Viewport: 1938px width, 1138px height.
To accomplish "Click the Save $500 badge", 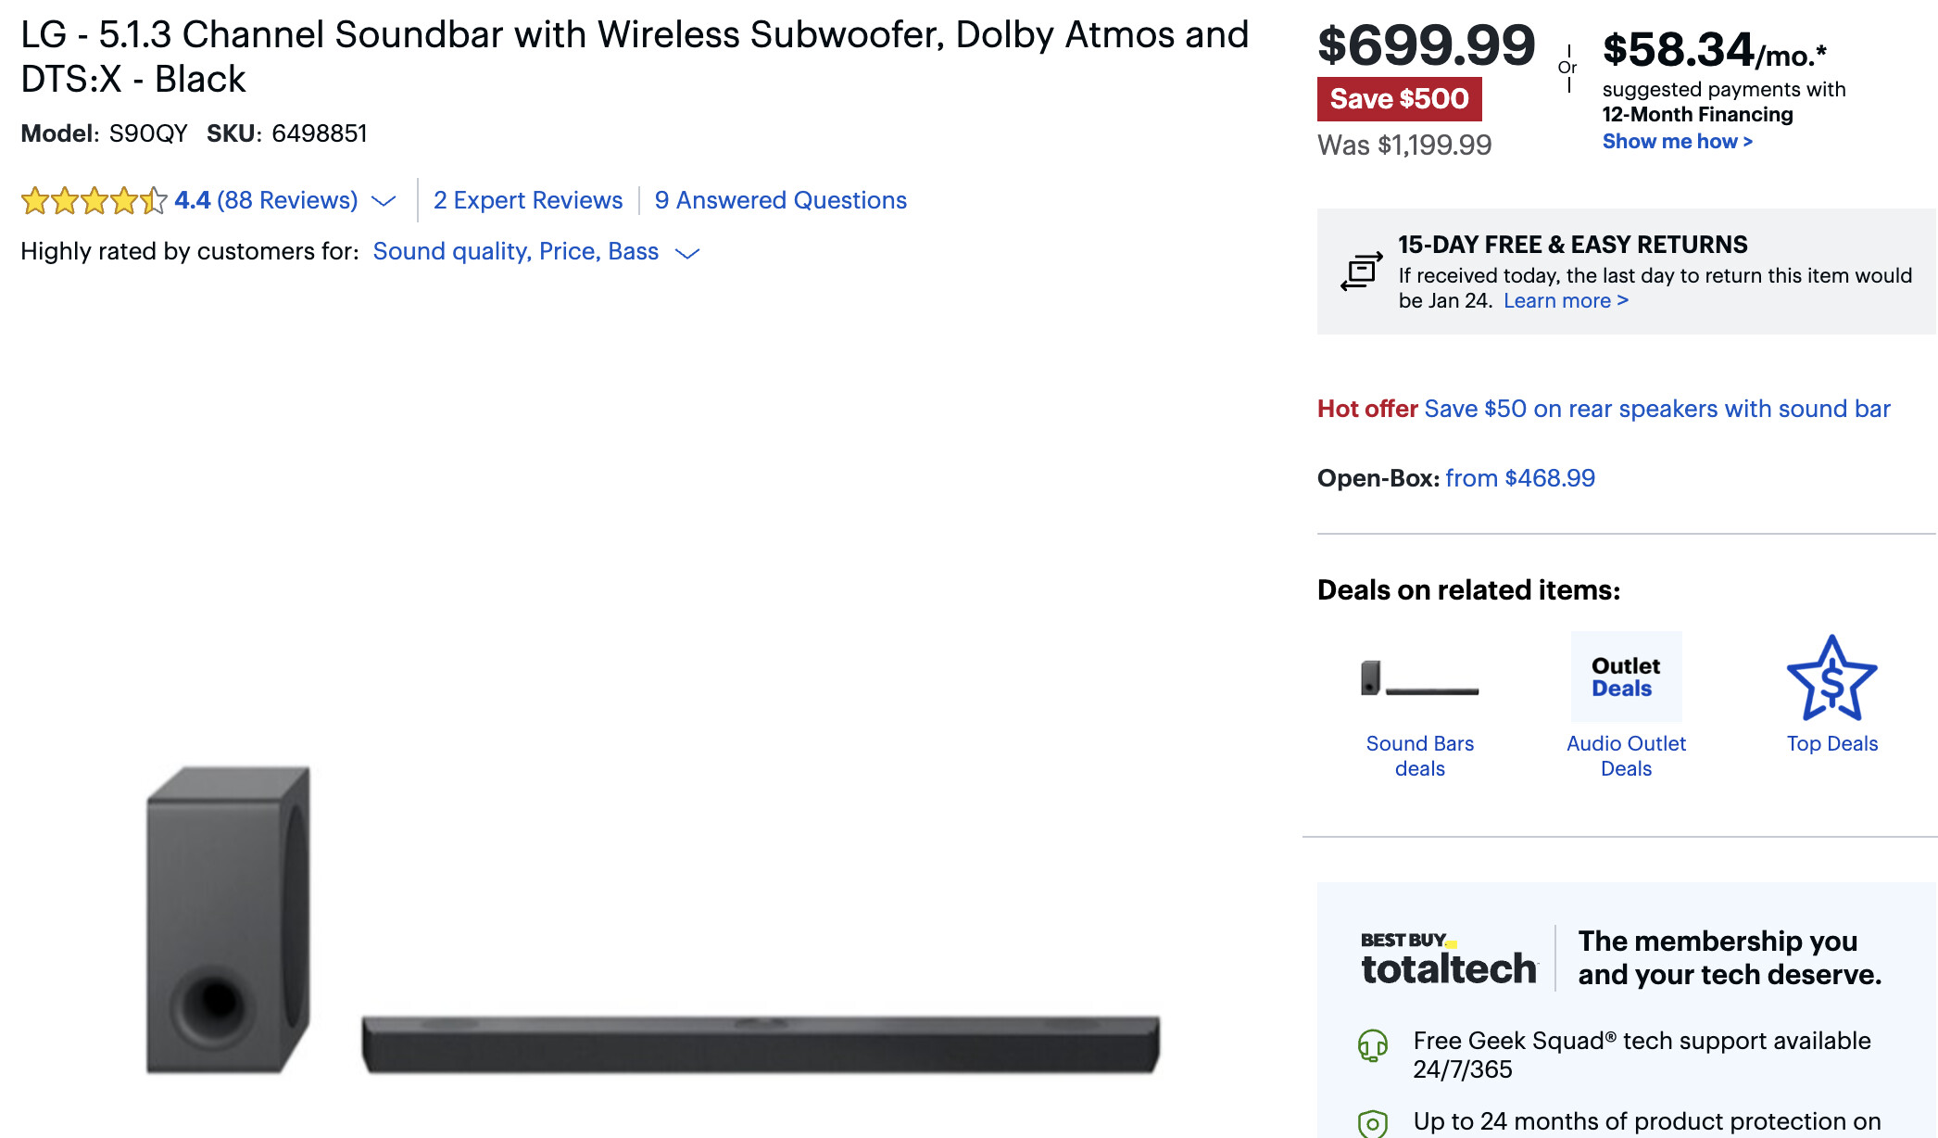I will pos(1399,99).
